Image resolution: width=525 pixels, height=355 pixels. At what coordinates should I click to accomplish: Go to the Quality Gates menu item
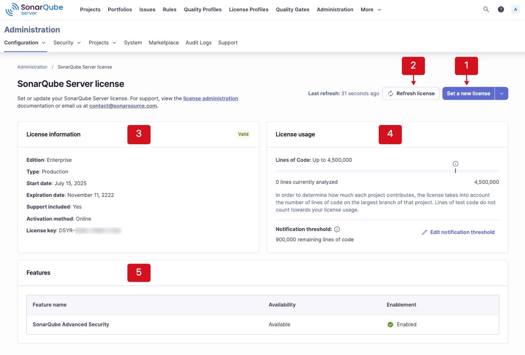[292, 9]
